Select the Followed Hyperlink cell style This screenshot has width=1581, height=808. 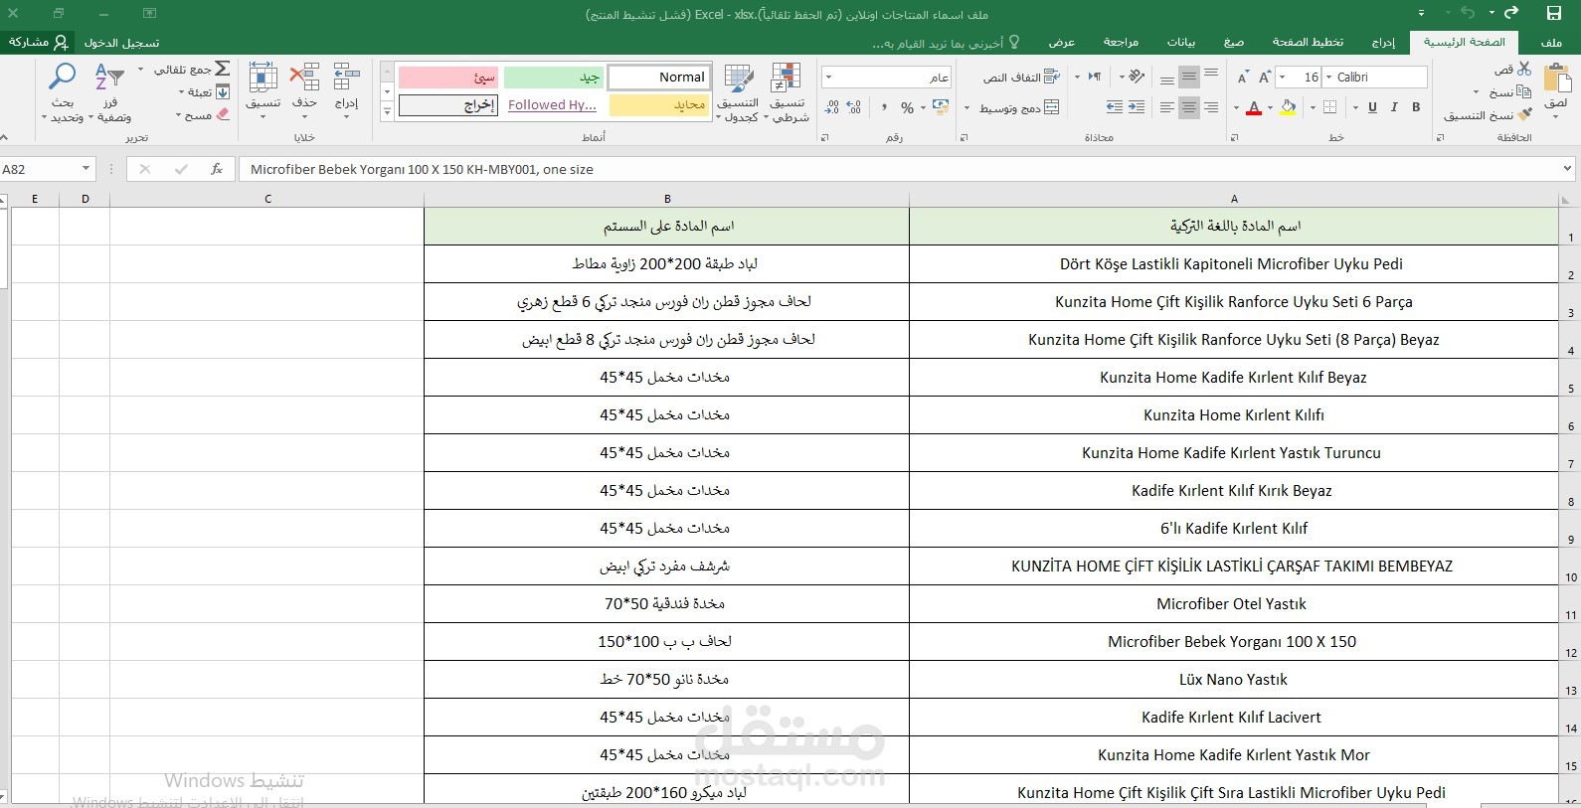coord(553,105)
